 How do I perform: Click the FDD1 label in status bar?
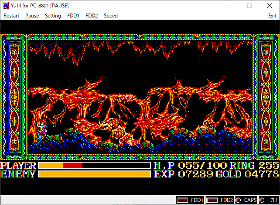197,200
